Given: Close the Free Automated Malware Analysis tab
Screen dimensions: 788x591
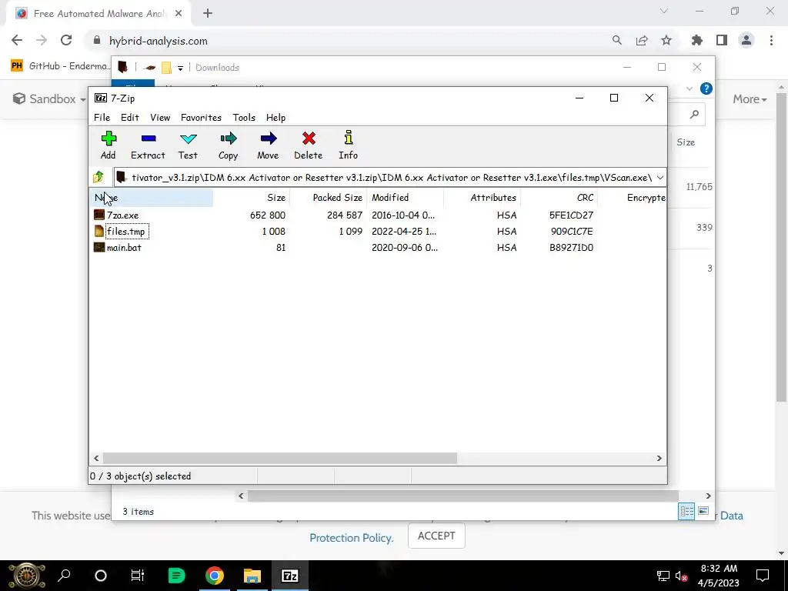Looking at the screenshot, I should point(179,14).
